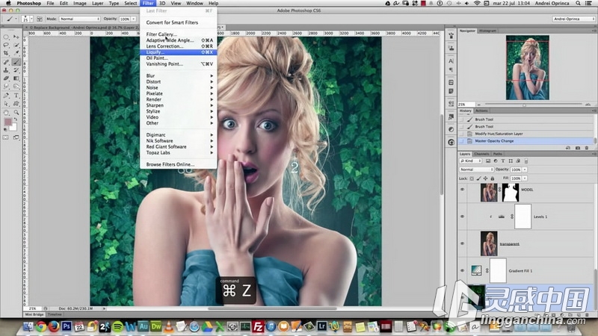Open Filezilla from the Dock
598x336 pixels.
[258, 327]
